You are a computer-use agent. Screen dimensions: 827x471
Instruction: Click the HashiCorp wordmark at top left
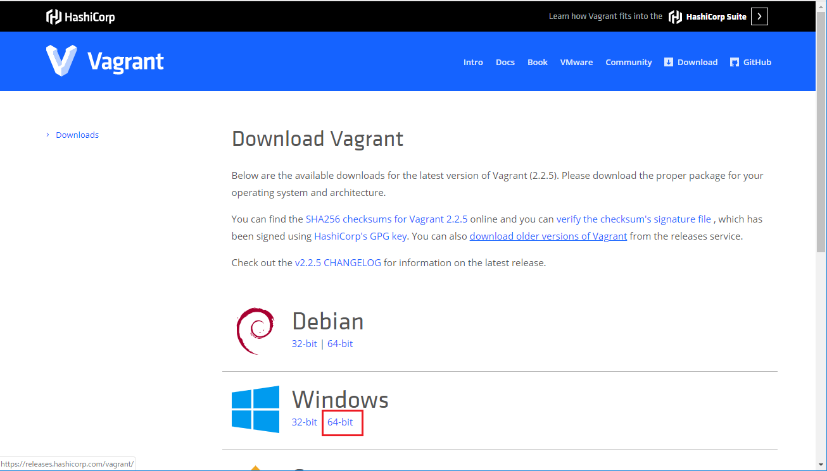coord(90,17)
